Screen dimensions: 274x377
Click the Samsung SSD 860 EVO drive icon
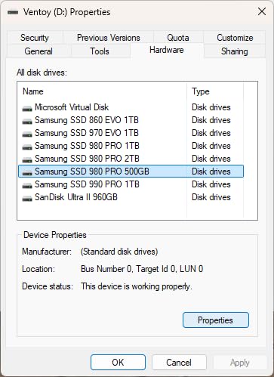[27, 121]
